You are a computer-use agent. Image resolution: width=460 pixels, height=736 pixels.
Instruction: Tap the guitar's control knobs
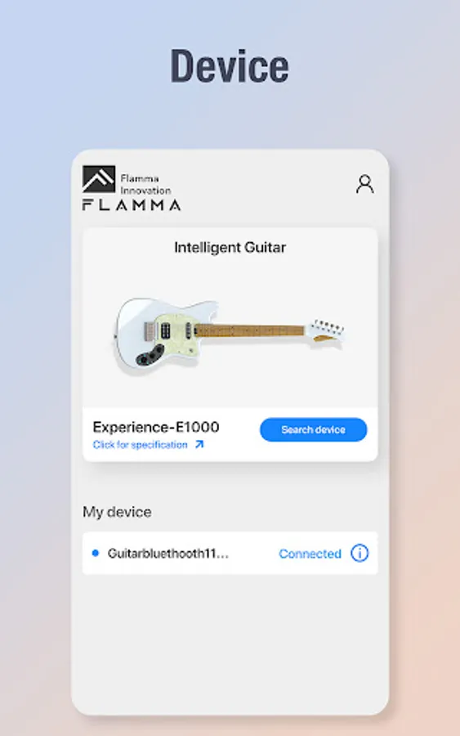coord(150,356)
